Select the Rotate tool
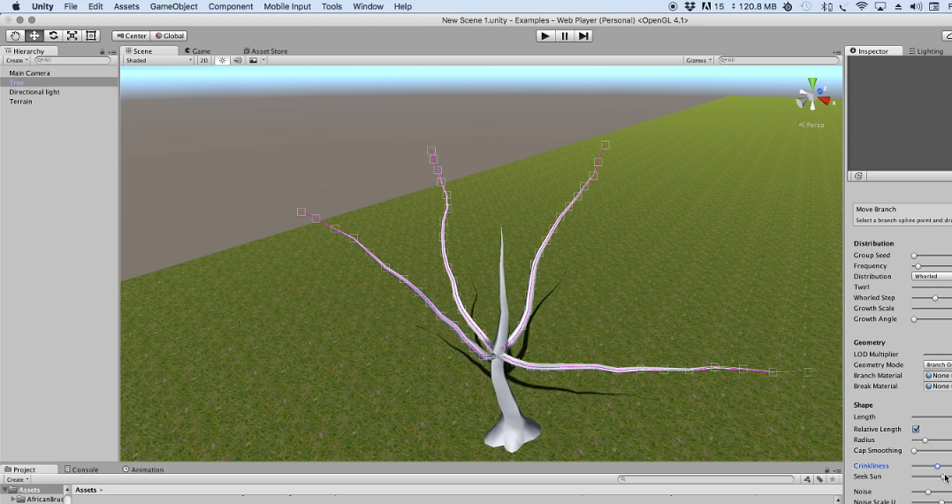 click(x=53, y=36)
